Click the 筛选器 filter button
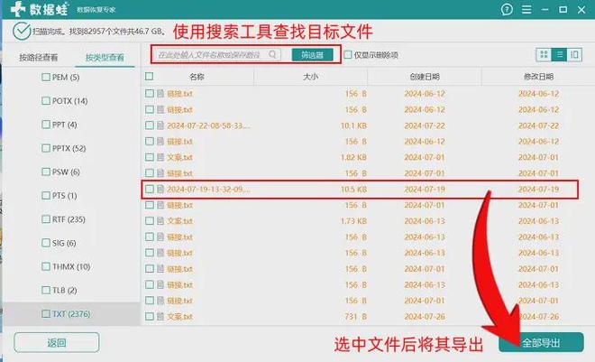 (x=312, y=55)
